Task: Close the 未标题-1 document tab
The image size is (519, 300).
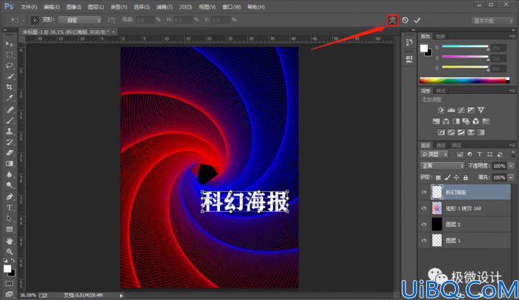Action: [x=113, y=32]
